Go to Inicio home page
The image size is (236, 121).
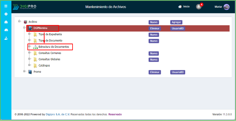pos(184,7)
